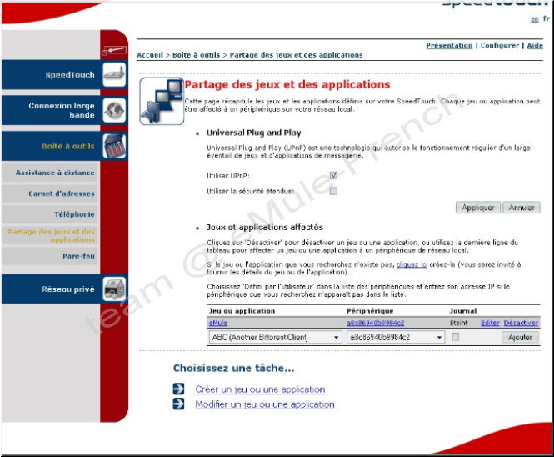The width and height of the screenshot is (554, 457).
Task: Select Carnet d'adresses submenu item
Action: 50,193
